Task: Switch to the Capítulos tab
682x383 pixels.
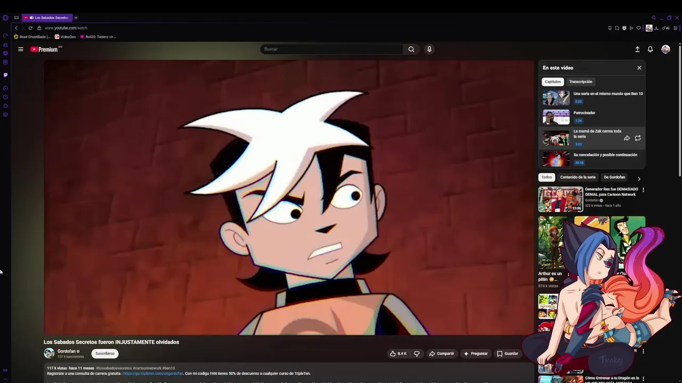Action: tap(553, 81)
